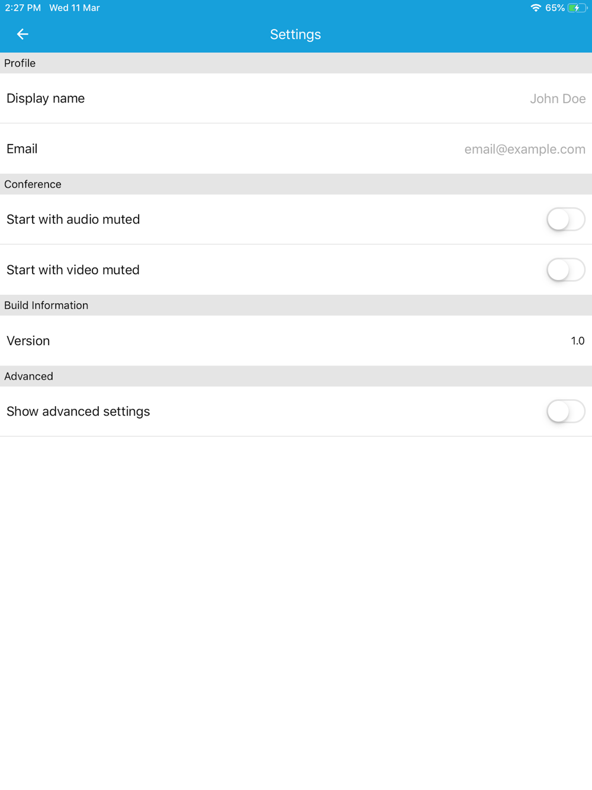This screenshot has width=592, height=790.
Task: Tap the battery charging icon
Action: coord(577,8)
